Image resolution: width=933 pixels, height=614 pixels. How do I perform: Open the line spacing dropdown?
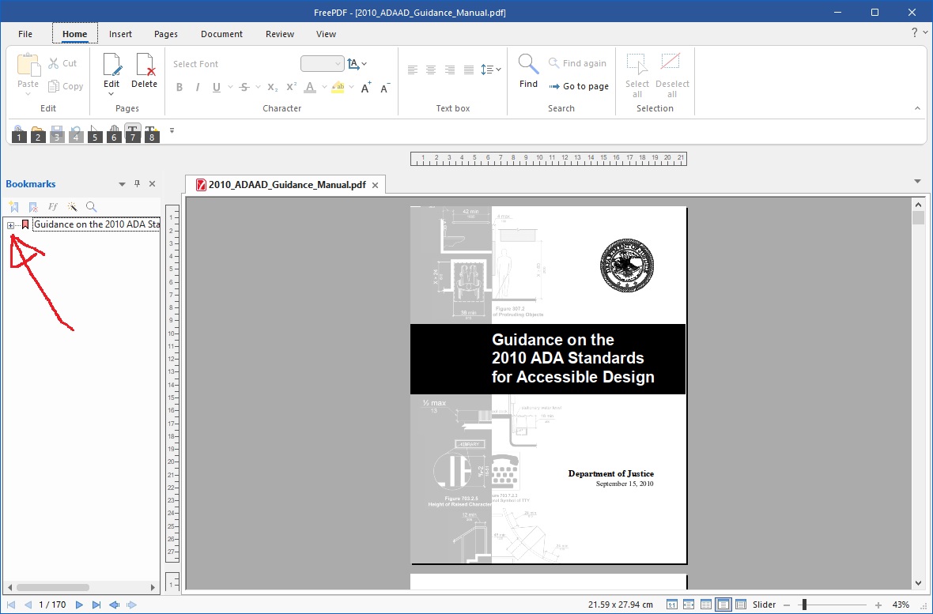pos(491,70)
